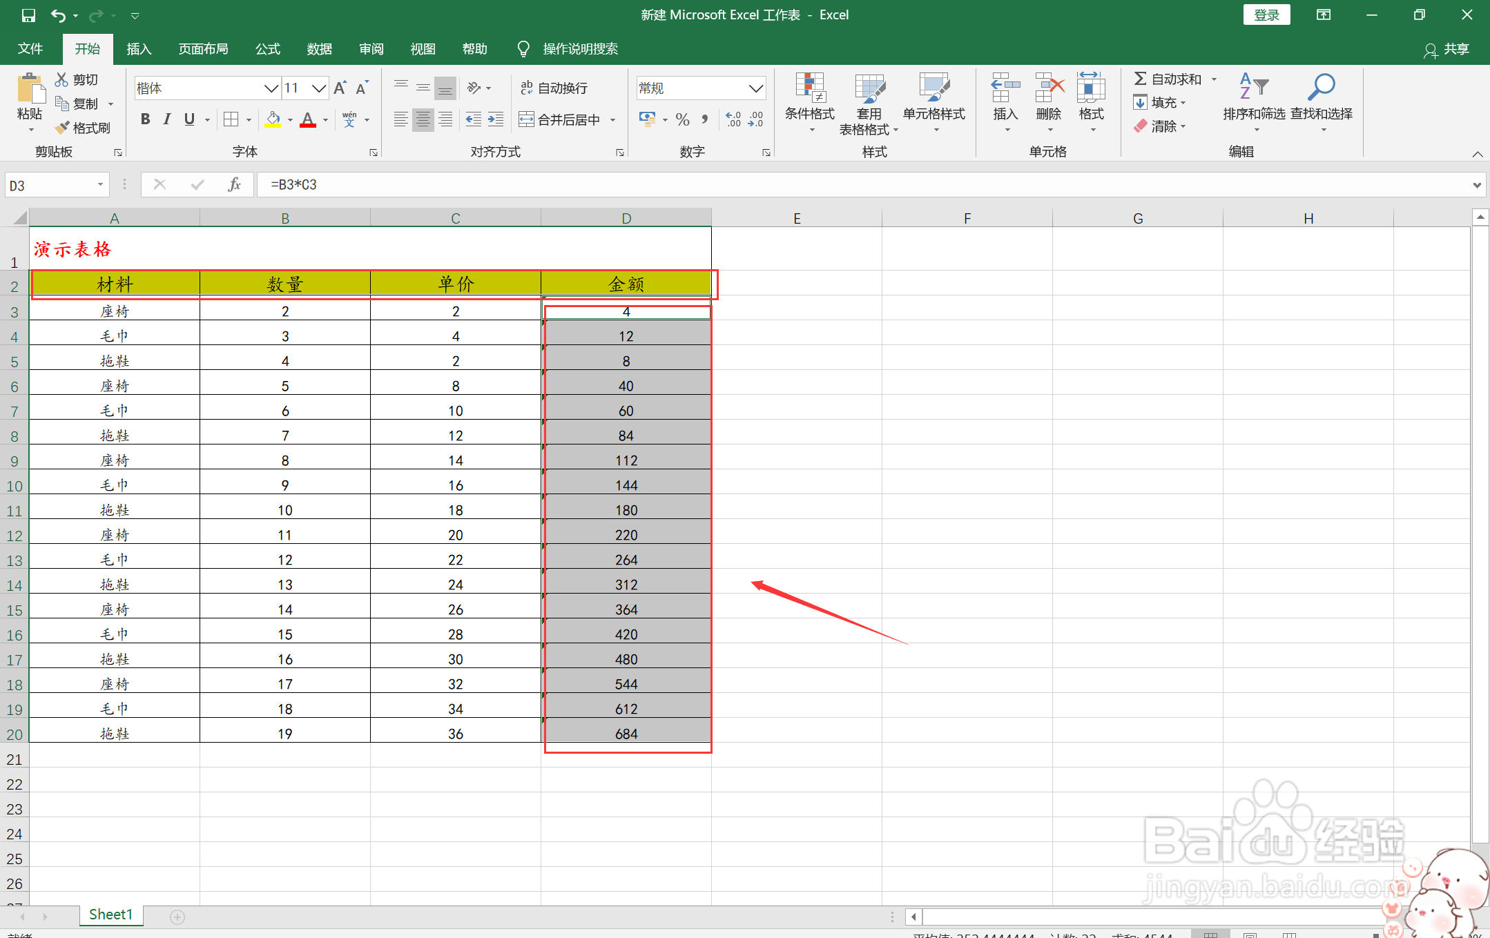Click inside the formula bar field
This screenshot has width=1490, height=938.
pos(829,184)
